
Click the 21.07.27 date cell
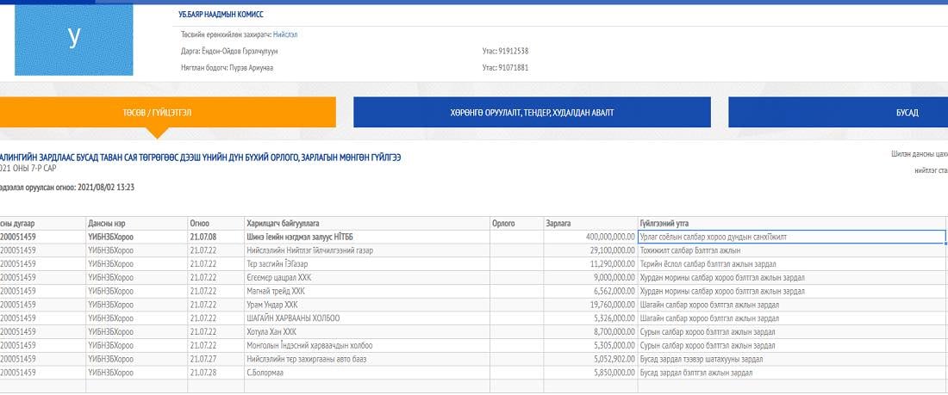coord(203,359)
